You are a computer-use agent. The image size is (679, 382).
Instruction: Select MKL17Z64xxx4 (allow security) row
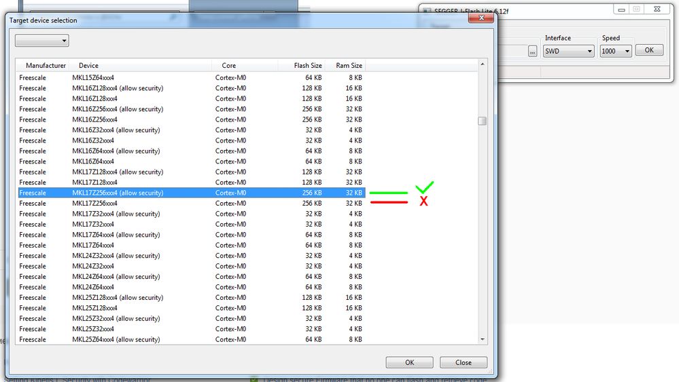point(192,235)
